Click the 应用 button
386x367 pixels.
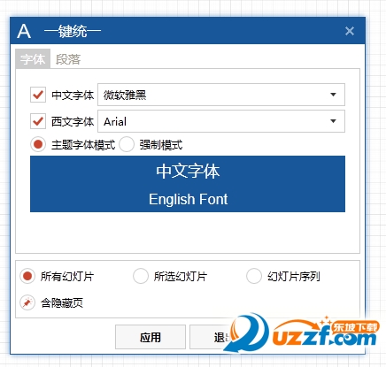coord(151,337)
